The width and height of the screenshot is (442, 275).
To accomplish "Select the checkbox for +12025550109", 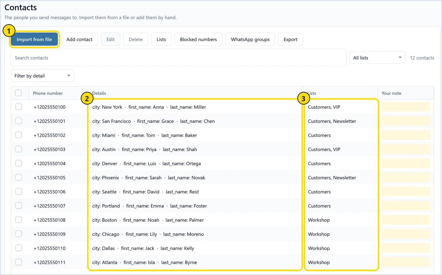I will point(19,234).
